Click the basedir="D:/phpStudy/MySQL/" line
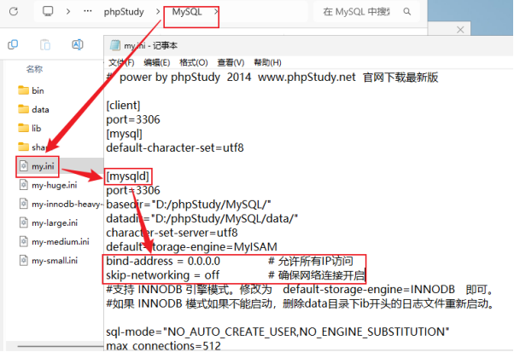Viewport: 514px width, 352px height. (189, 205)
